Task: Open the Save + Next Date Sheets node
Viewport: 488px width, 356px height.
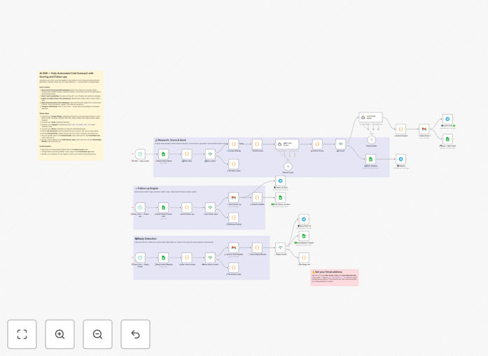Action: [x=447, y=139]
